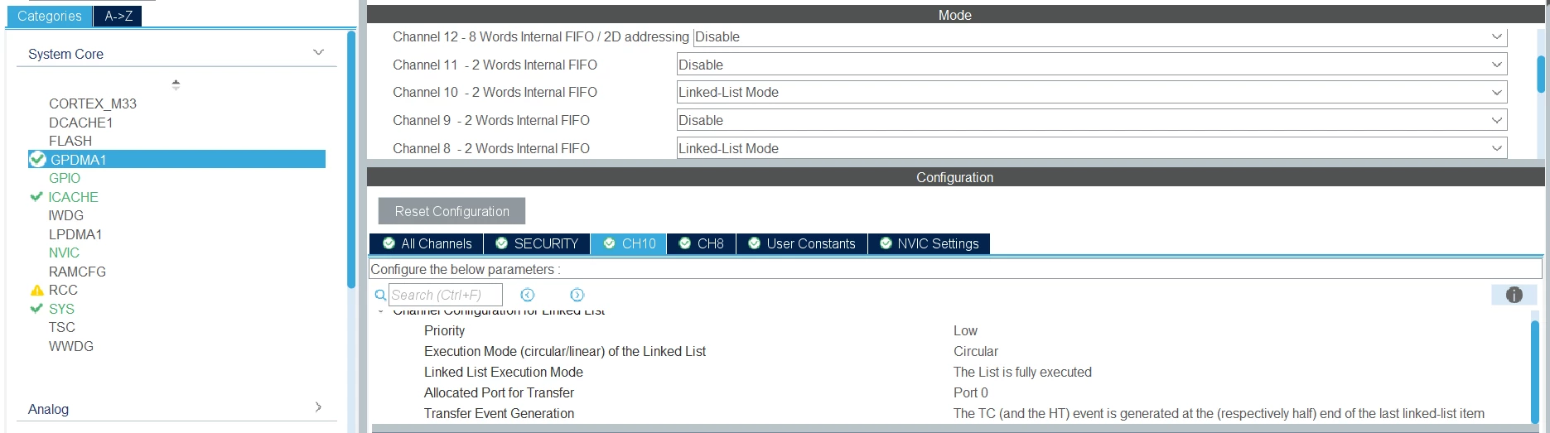Image resolution: width=1550 pixels, height=433 pixels.
Task: Select GPDMA1 in the peripheral list
Action: click(176, 159)
